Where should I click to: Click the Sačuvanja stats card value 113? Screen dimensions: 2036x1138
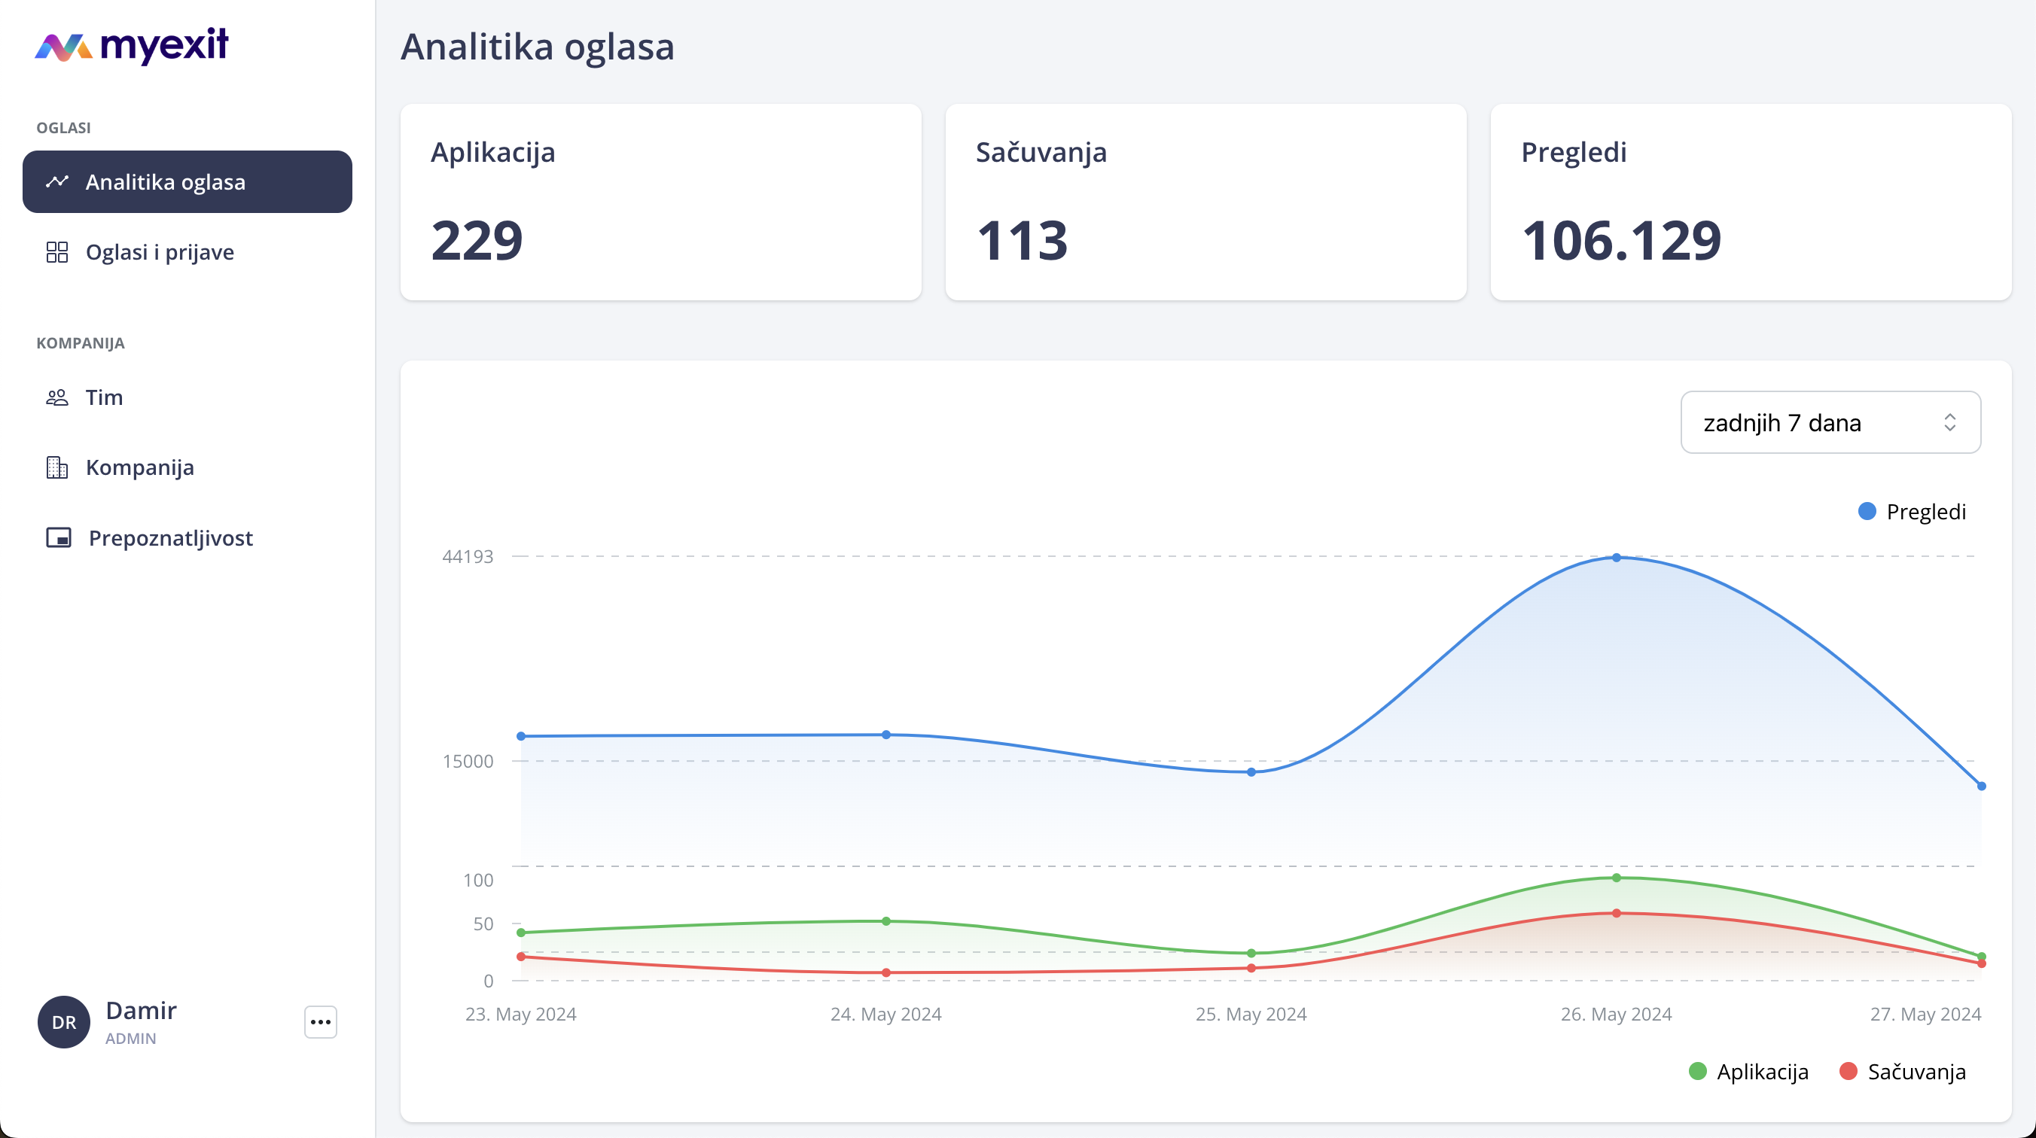1022,240
